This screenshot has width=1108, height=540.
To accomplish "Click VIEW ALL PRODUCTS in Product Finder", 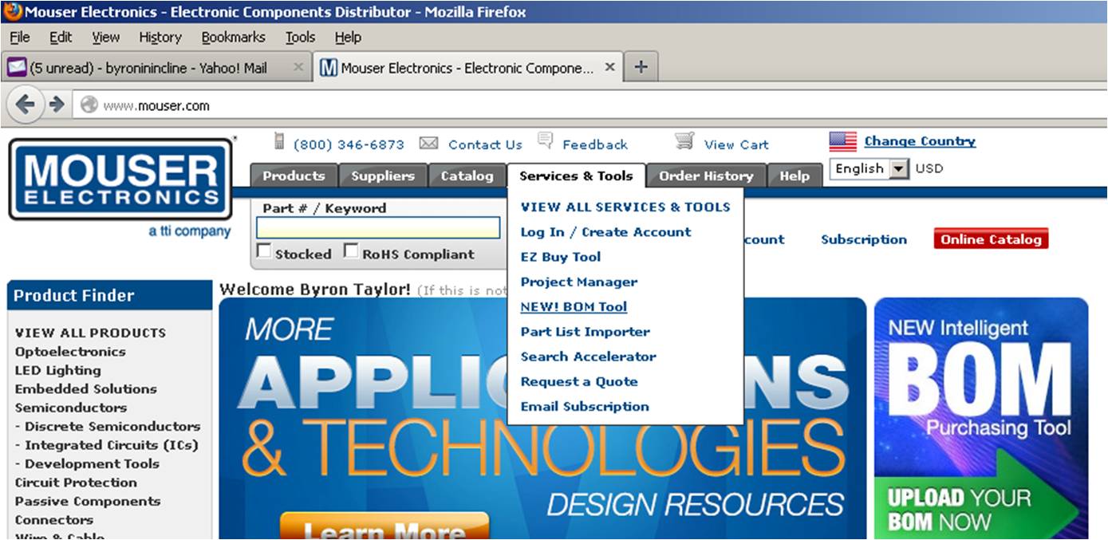I will (90, 333).
